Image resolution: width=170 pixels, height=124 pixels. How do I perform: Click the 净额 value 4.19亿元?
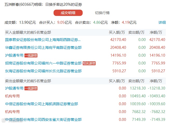pos(129,22)
